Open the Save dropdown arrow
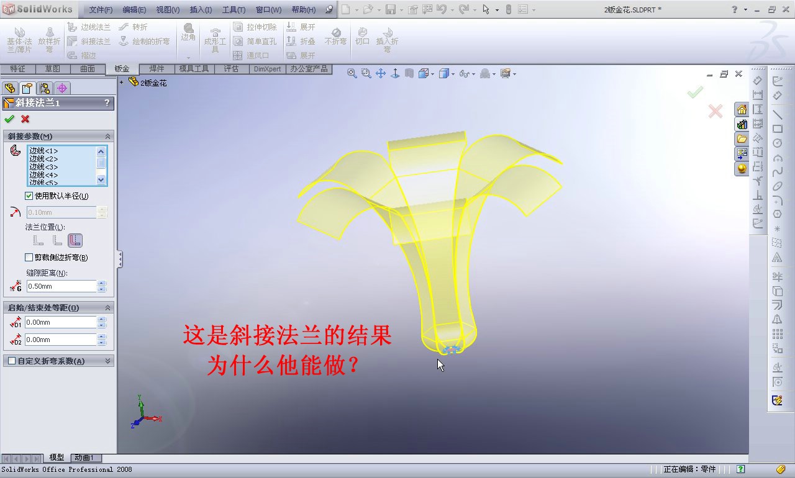 click(x=401, y=10)
